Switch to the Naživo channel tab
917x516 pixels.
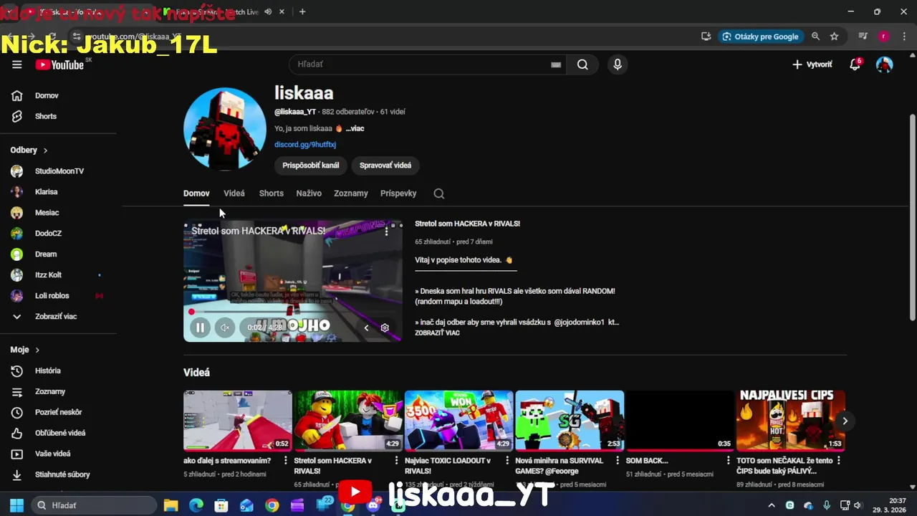[x=309, y=193]
